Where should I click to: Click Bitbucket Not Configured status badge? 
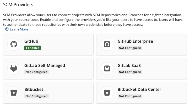[36, 96]
